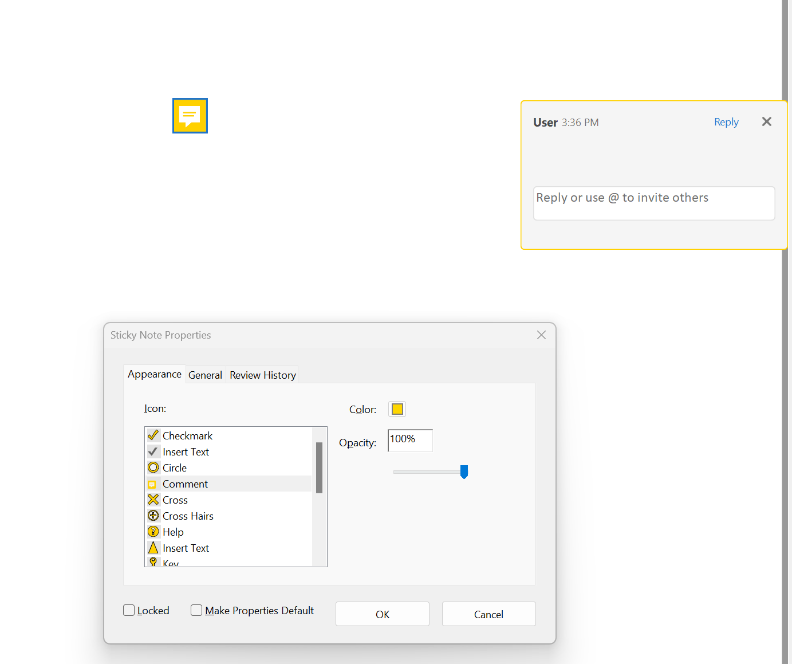792x664 pixels.
Task: Click the reply text field to comment
Action: point(653,203)
